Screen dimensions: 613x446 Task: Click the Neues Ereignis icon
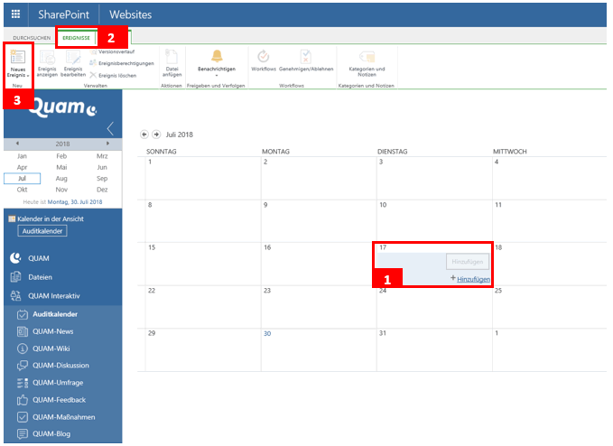17,57
